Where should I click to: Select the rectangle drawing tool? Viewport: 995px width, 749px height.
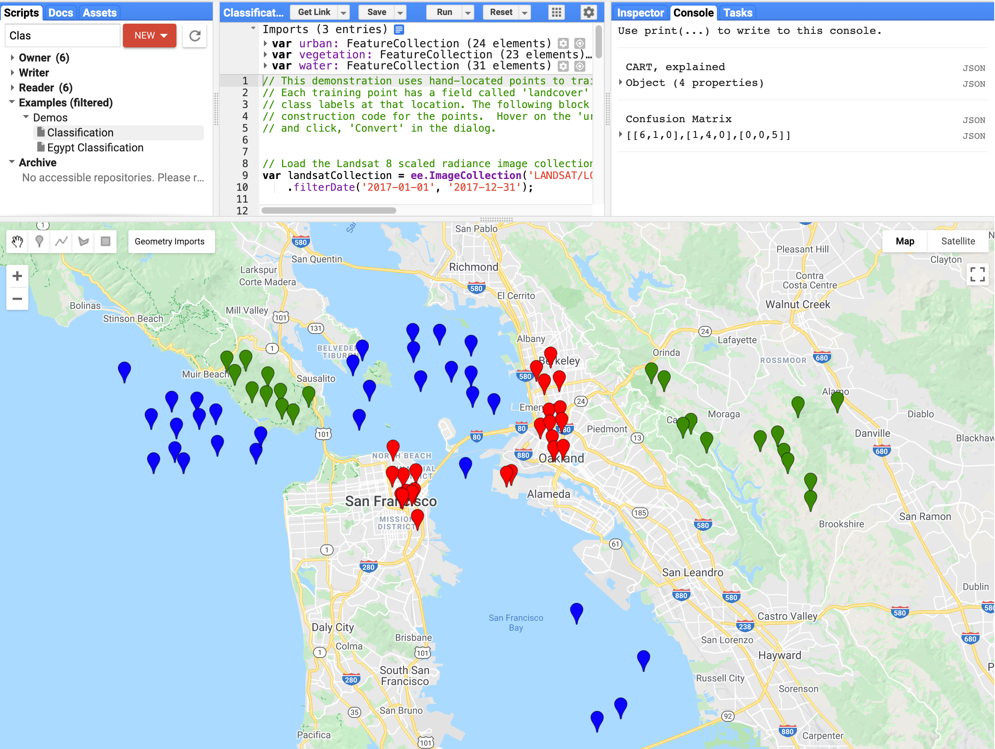[105, 241]
